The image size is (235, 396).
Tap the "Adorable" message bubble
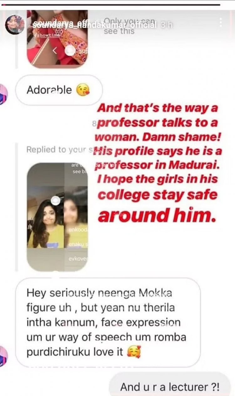click(x=59, y=90)
